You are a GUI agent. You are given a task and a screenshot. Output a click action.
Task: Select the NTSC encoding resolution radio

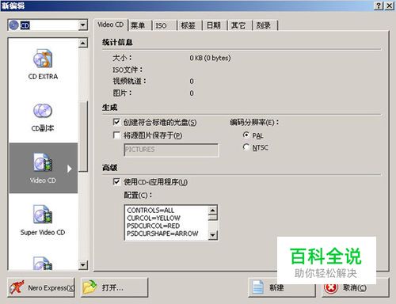coord(246,146)
